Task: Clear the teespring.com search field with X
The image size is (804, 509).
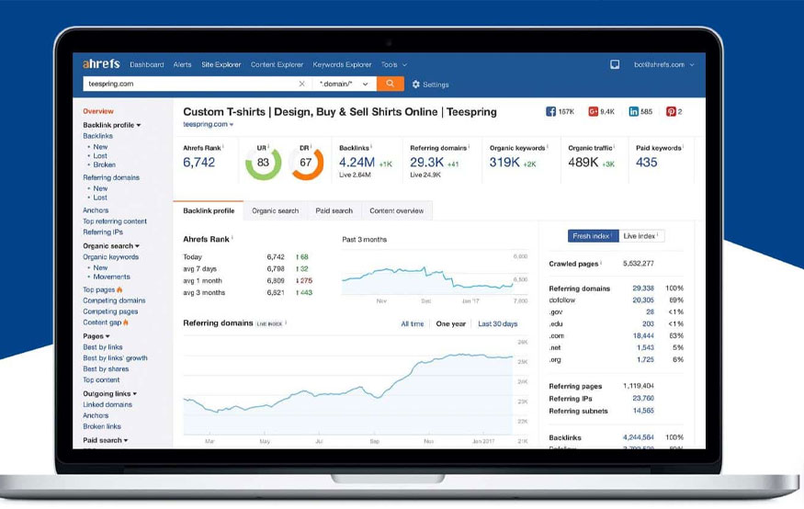Action: point(302,84)
